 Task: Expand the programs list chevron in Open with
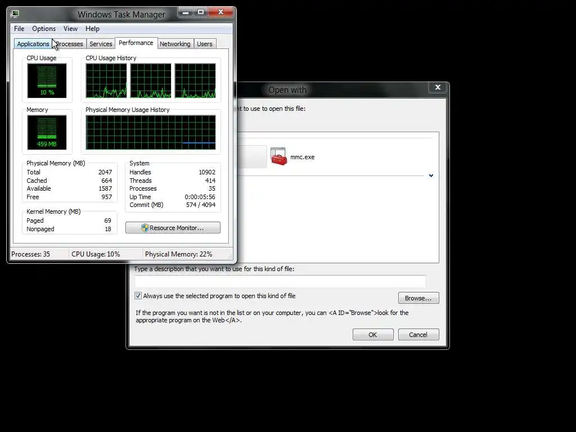click(x=431, y=175)
